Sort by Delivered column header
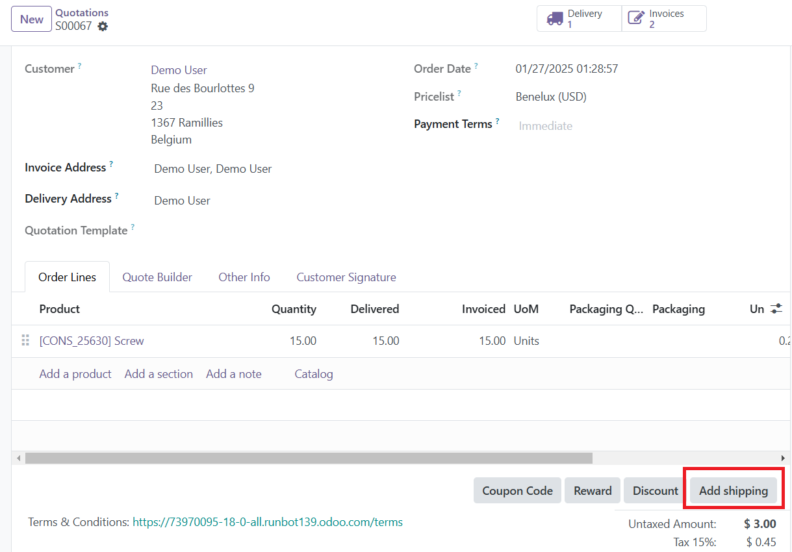This screenshot has height=552, width=792. [375, 309]
